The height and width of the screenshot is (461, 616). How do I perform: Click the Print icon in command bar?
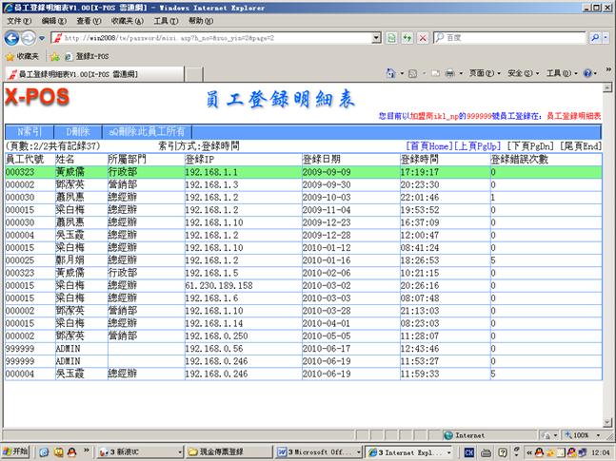click(448, 73)
